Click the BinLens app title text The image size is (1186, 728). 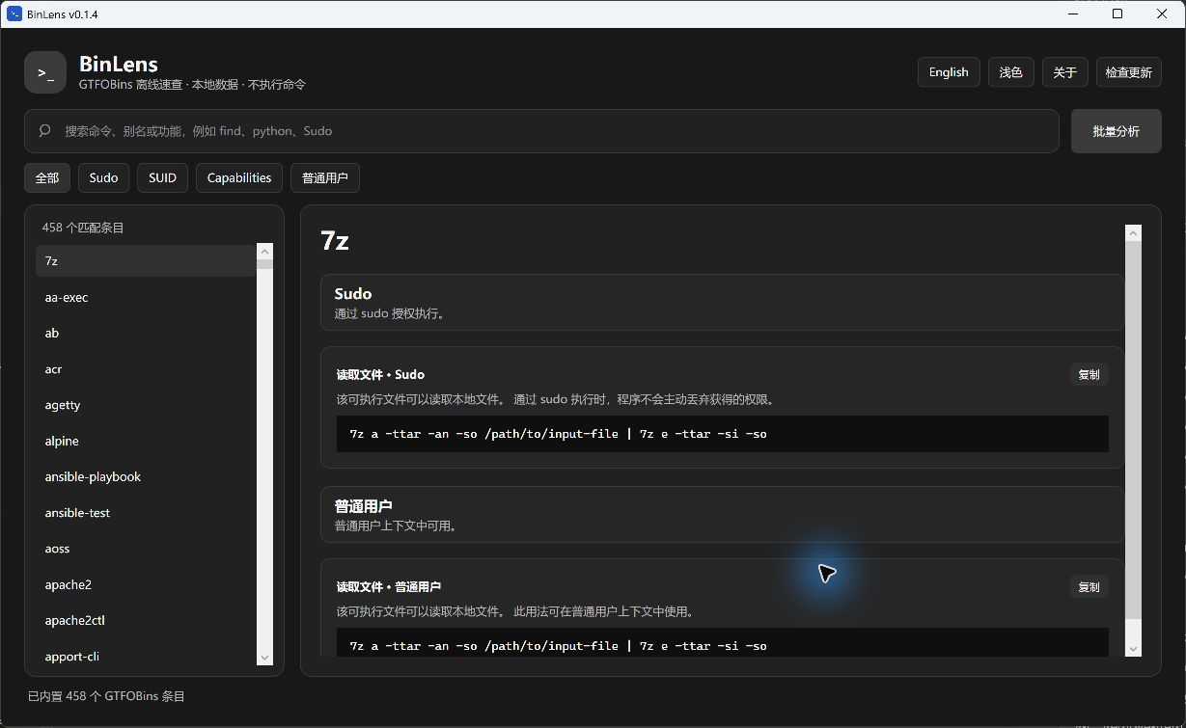click(119, 65)
